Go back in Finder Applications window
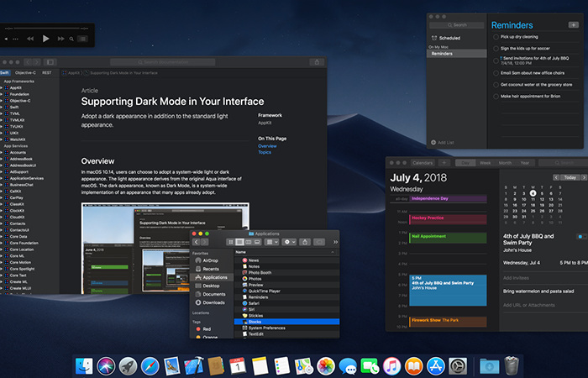 (x=196, y=242)
